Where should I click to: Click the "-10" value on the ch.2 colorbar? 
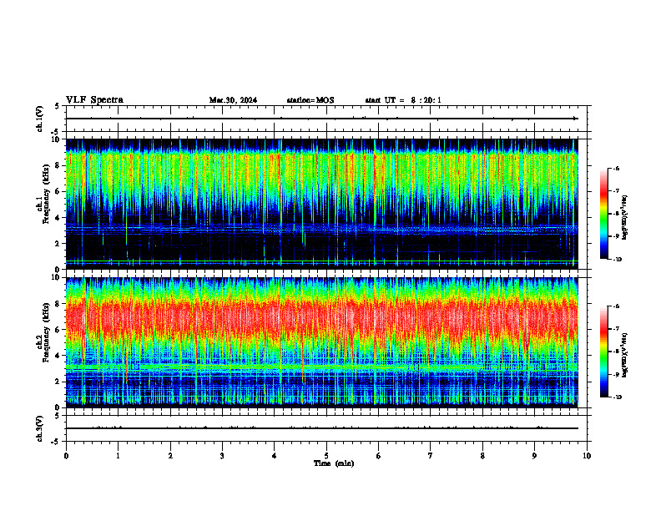(617, 397)
